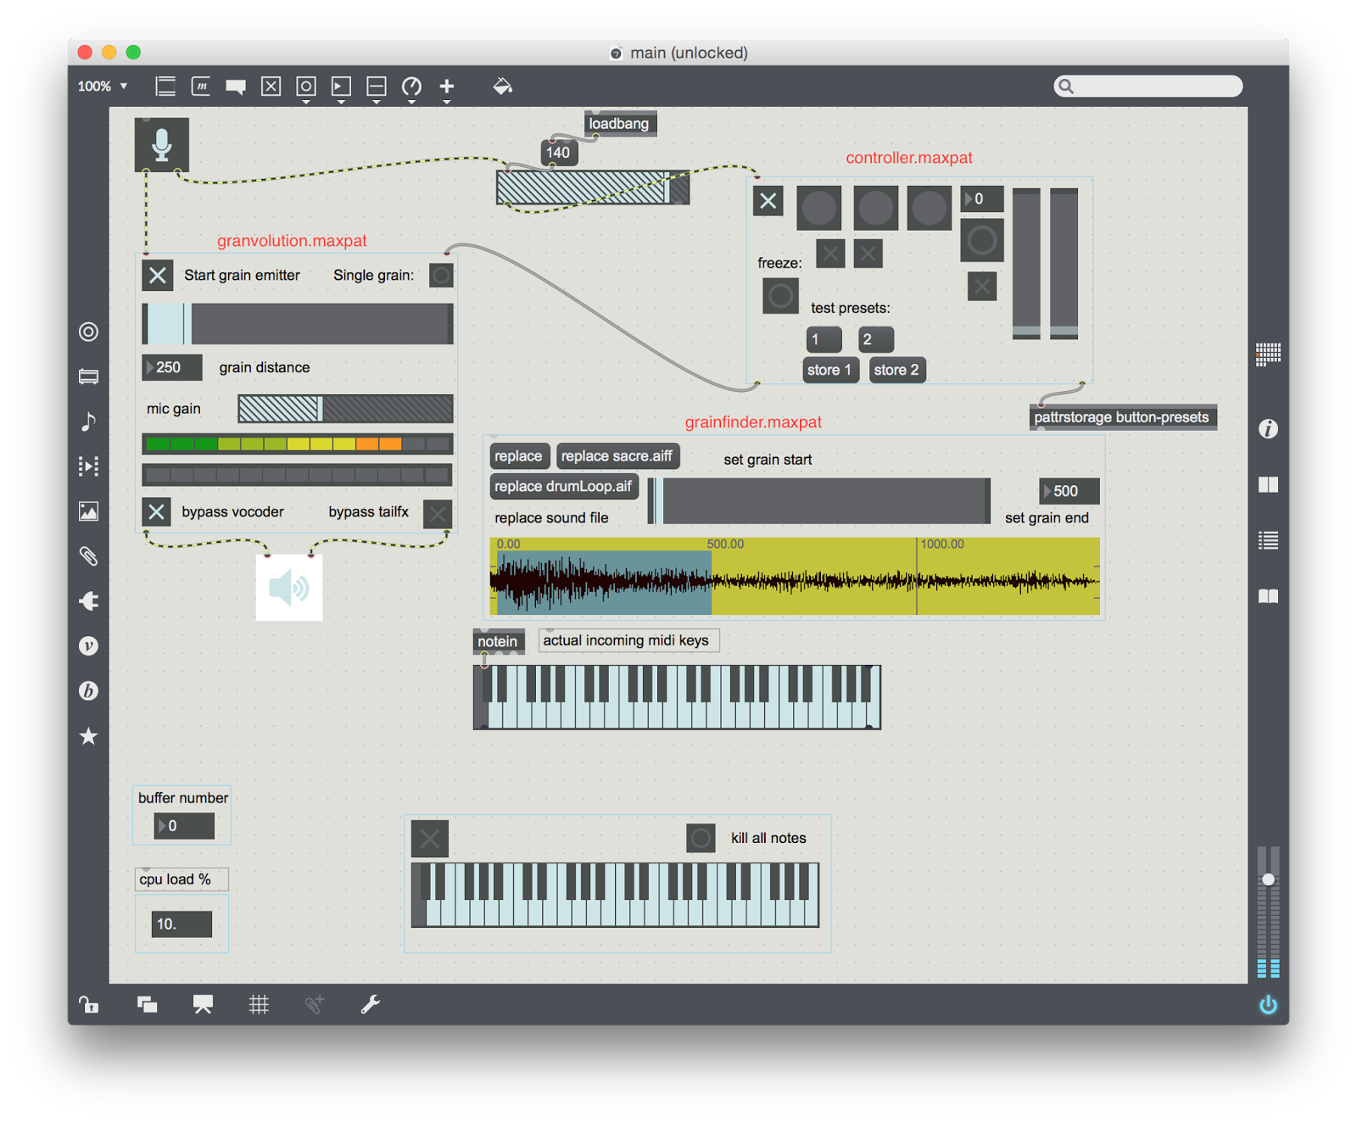
Task: Toggle the grid icon in bottom toolbar
Action: coord(259,1005)
